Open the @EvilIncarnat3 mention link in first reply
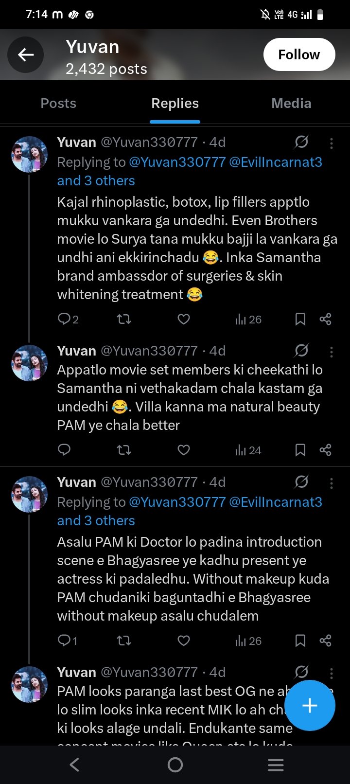This screenshot has width=350, height=784. [x=275, y=162]
